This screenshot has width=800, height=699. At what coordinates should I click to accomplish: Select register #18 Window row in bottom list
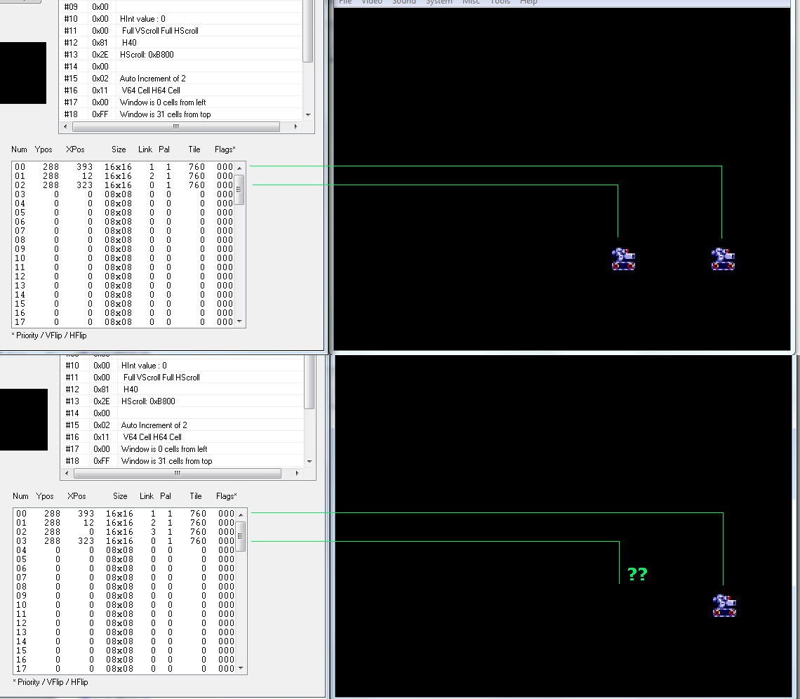coord(182,461)
